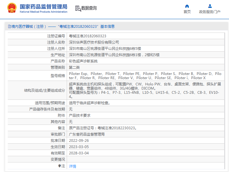Click the 产品名称 row label
The height and width of the screenshot is (172, 229).
58,61
